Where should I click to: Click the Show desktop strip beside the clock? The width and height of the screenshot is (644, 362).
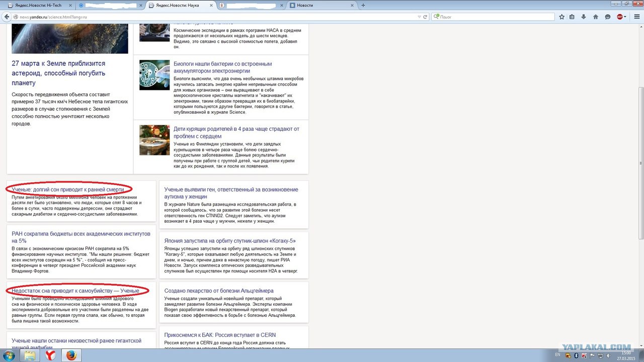641,355
